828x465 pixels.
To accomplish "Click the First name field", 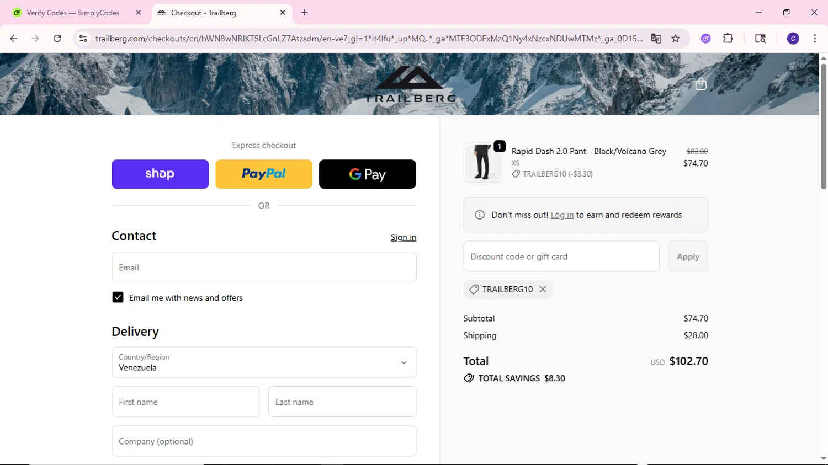I will tap(185, 402).
